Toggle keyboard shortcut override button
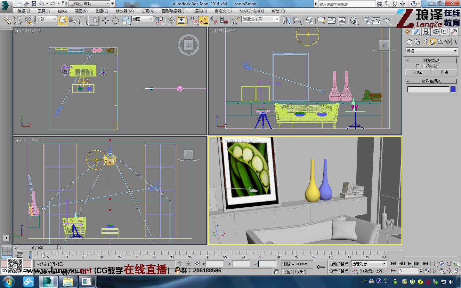Image resolution: width=461 pixels, height=288 pixels. click(181, 20)
